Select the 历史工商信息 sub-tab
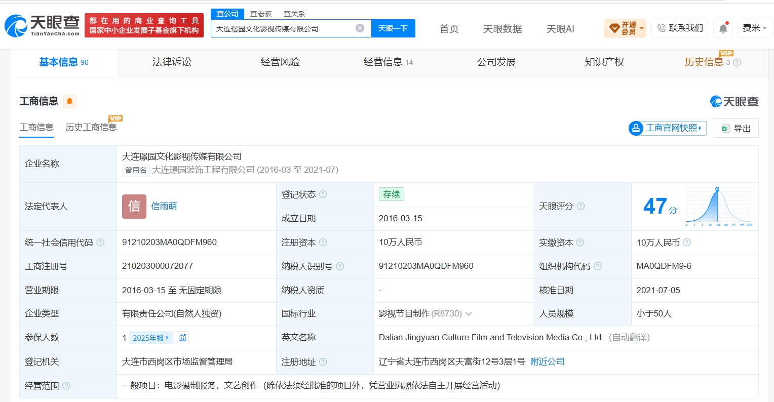This screenshot has height=402, width=774. 91,128
